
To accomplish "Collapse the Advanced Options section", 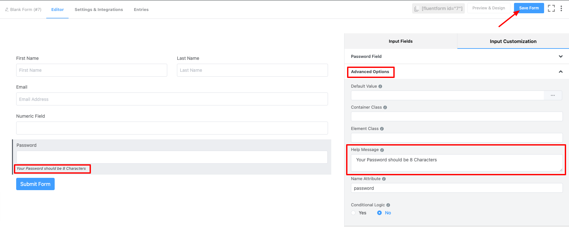I will point(561,72).
